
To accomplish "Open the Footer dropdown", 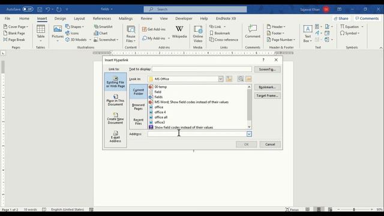I will [x=275, y=33].
